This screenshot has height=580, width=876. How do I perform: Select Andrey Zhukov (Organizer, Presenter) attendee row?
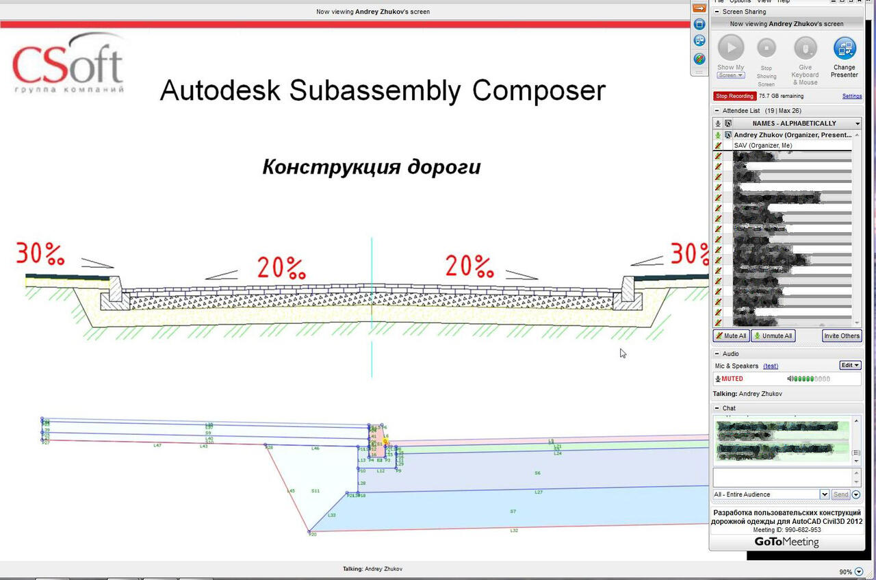click(793, 136)
